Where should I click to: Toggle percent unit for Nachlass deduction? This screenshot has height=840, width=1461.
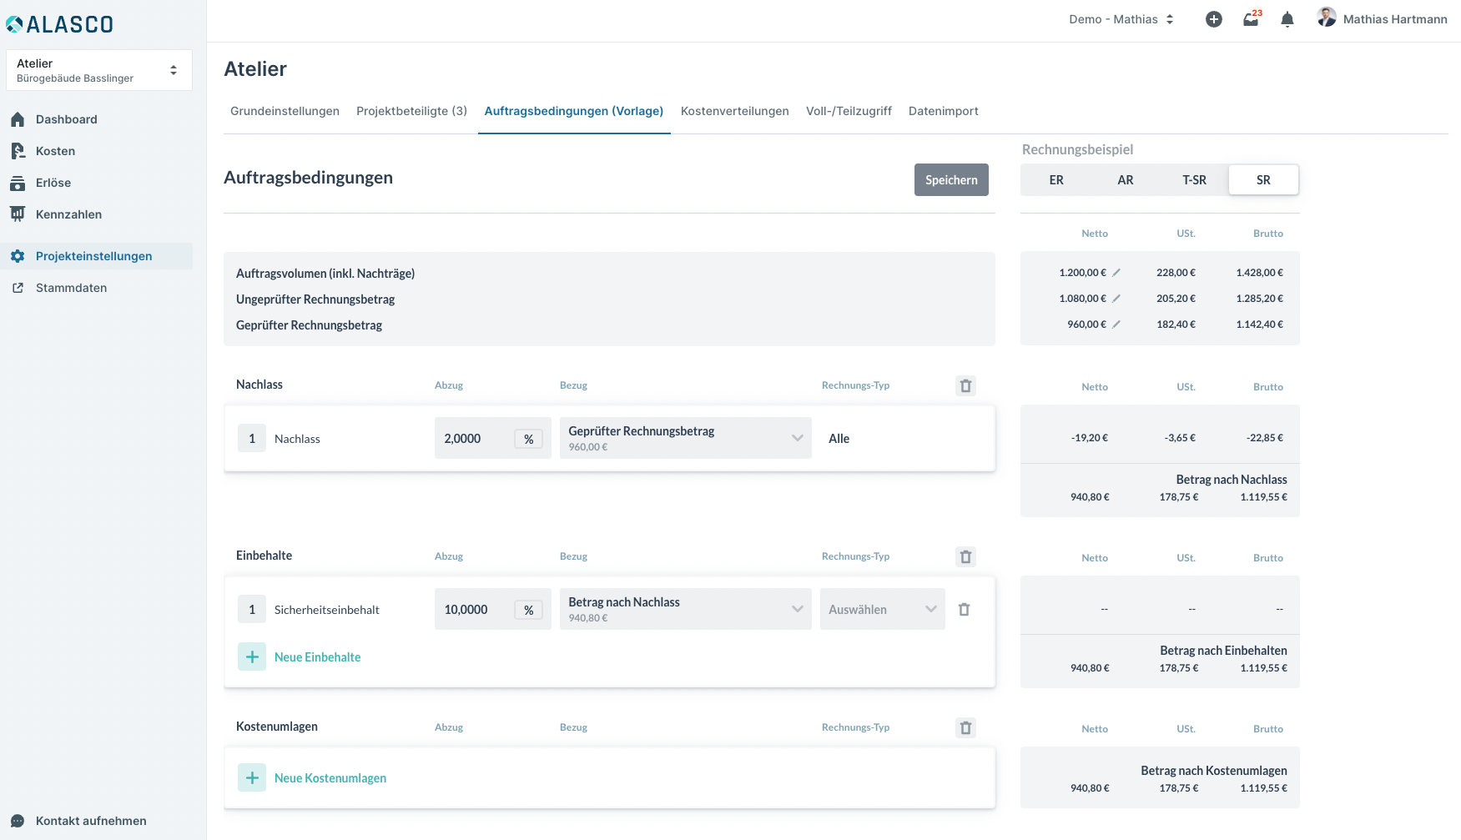(x=528, y=439)
